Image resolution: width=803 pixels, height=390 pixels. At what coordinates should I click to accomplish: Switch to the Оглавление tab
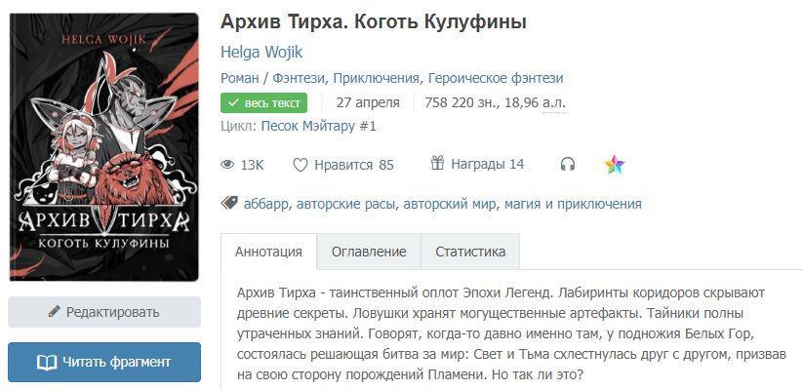(x=369, y=252)
